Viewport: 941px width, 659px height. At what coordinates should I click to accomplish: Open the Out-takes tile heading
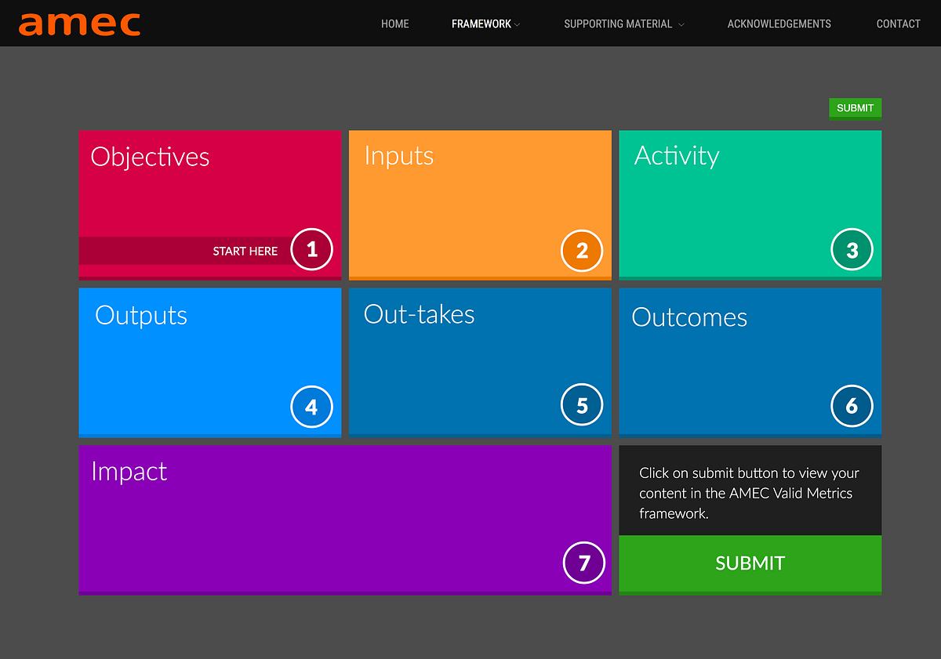(x=420, y=314)
